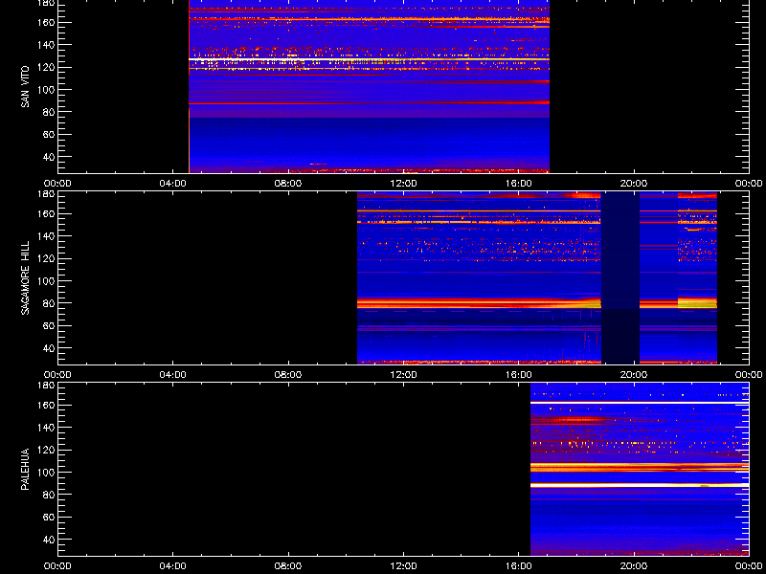
Task: Click the 08:00 tick under Sagamore Hill plot
Action: point(288,375)
